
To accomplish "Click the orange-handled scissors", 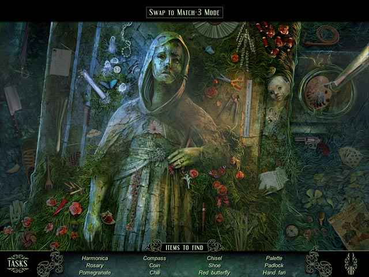I will point(229,81).
